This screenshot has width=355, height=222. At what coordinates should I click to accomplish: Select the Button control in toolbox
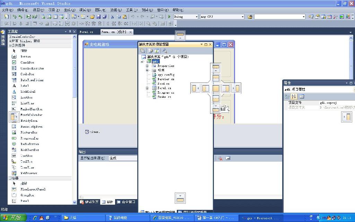click(25, 57)
